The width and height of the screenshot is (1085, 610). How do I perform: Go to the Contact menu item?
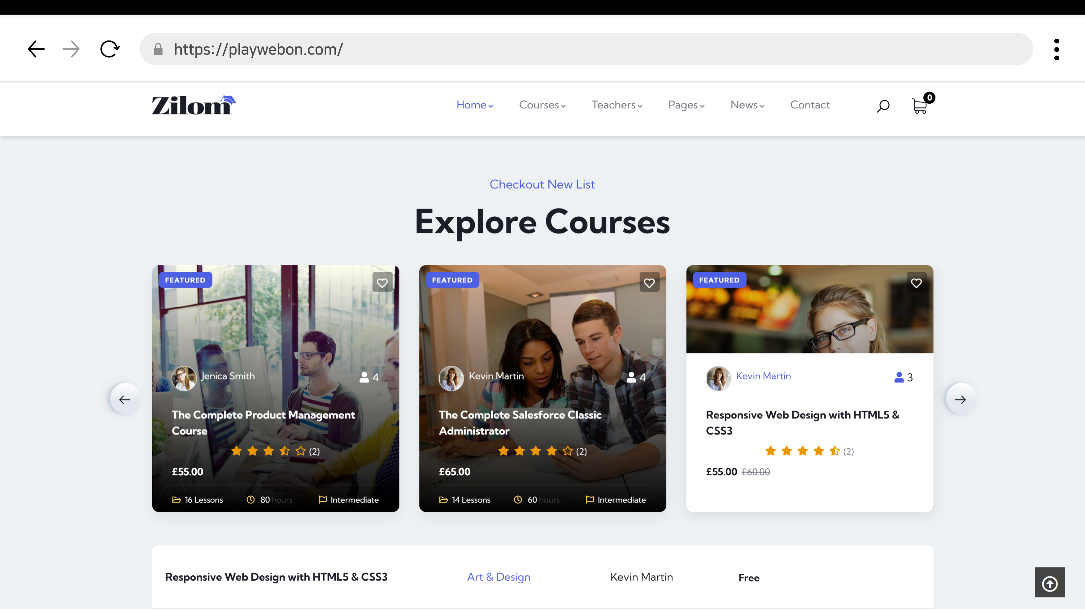pyautogui.click(x=810, y=105)
